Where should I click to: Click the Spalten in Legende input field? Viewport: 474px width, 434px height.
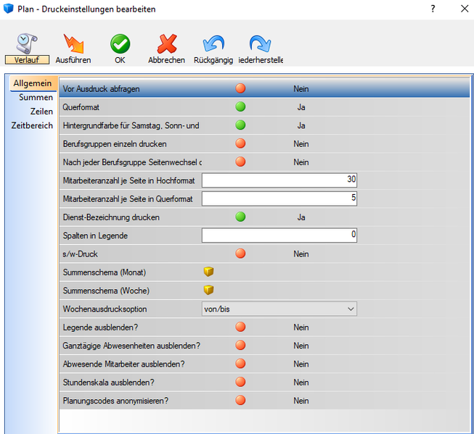(x=279, y=235)
